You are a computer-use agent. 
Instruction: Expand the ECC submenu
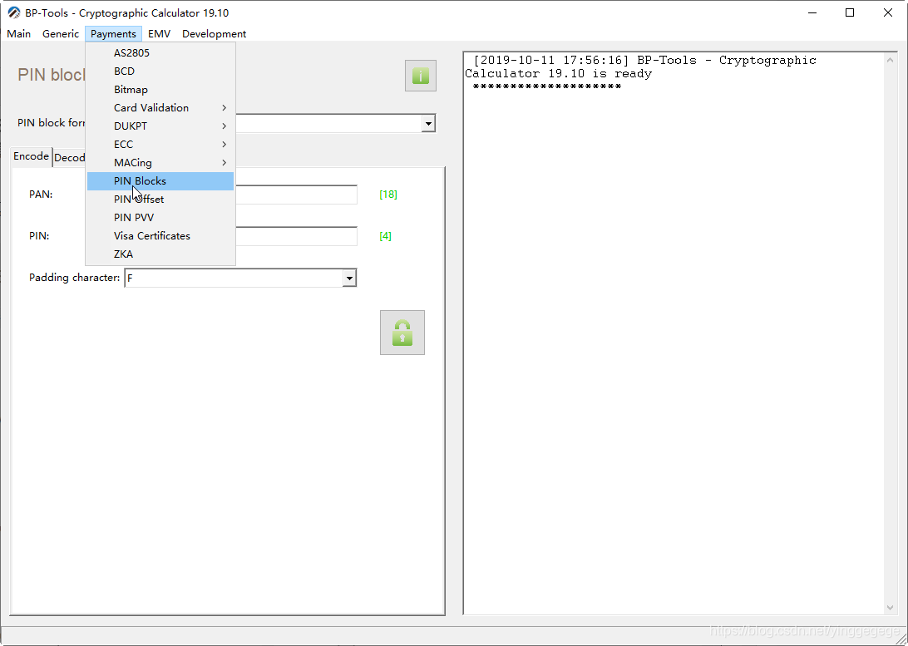160,145
